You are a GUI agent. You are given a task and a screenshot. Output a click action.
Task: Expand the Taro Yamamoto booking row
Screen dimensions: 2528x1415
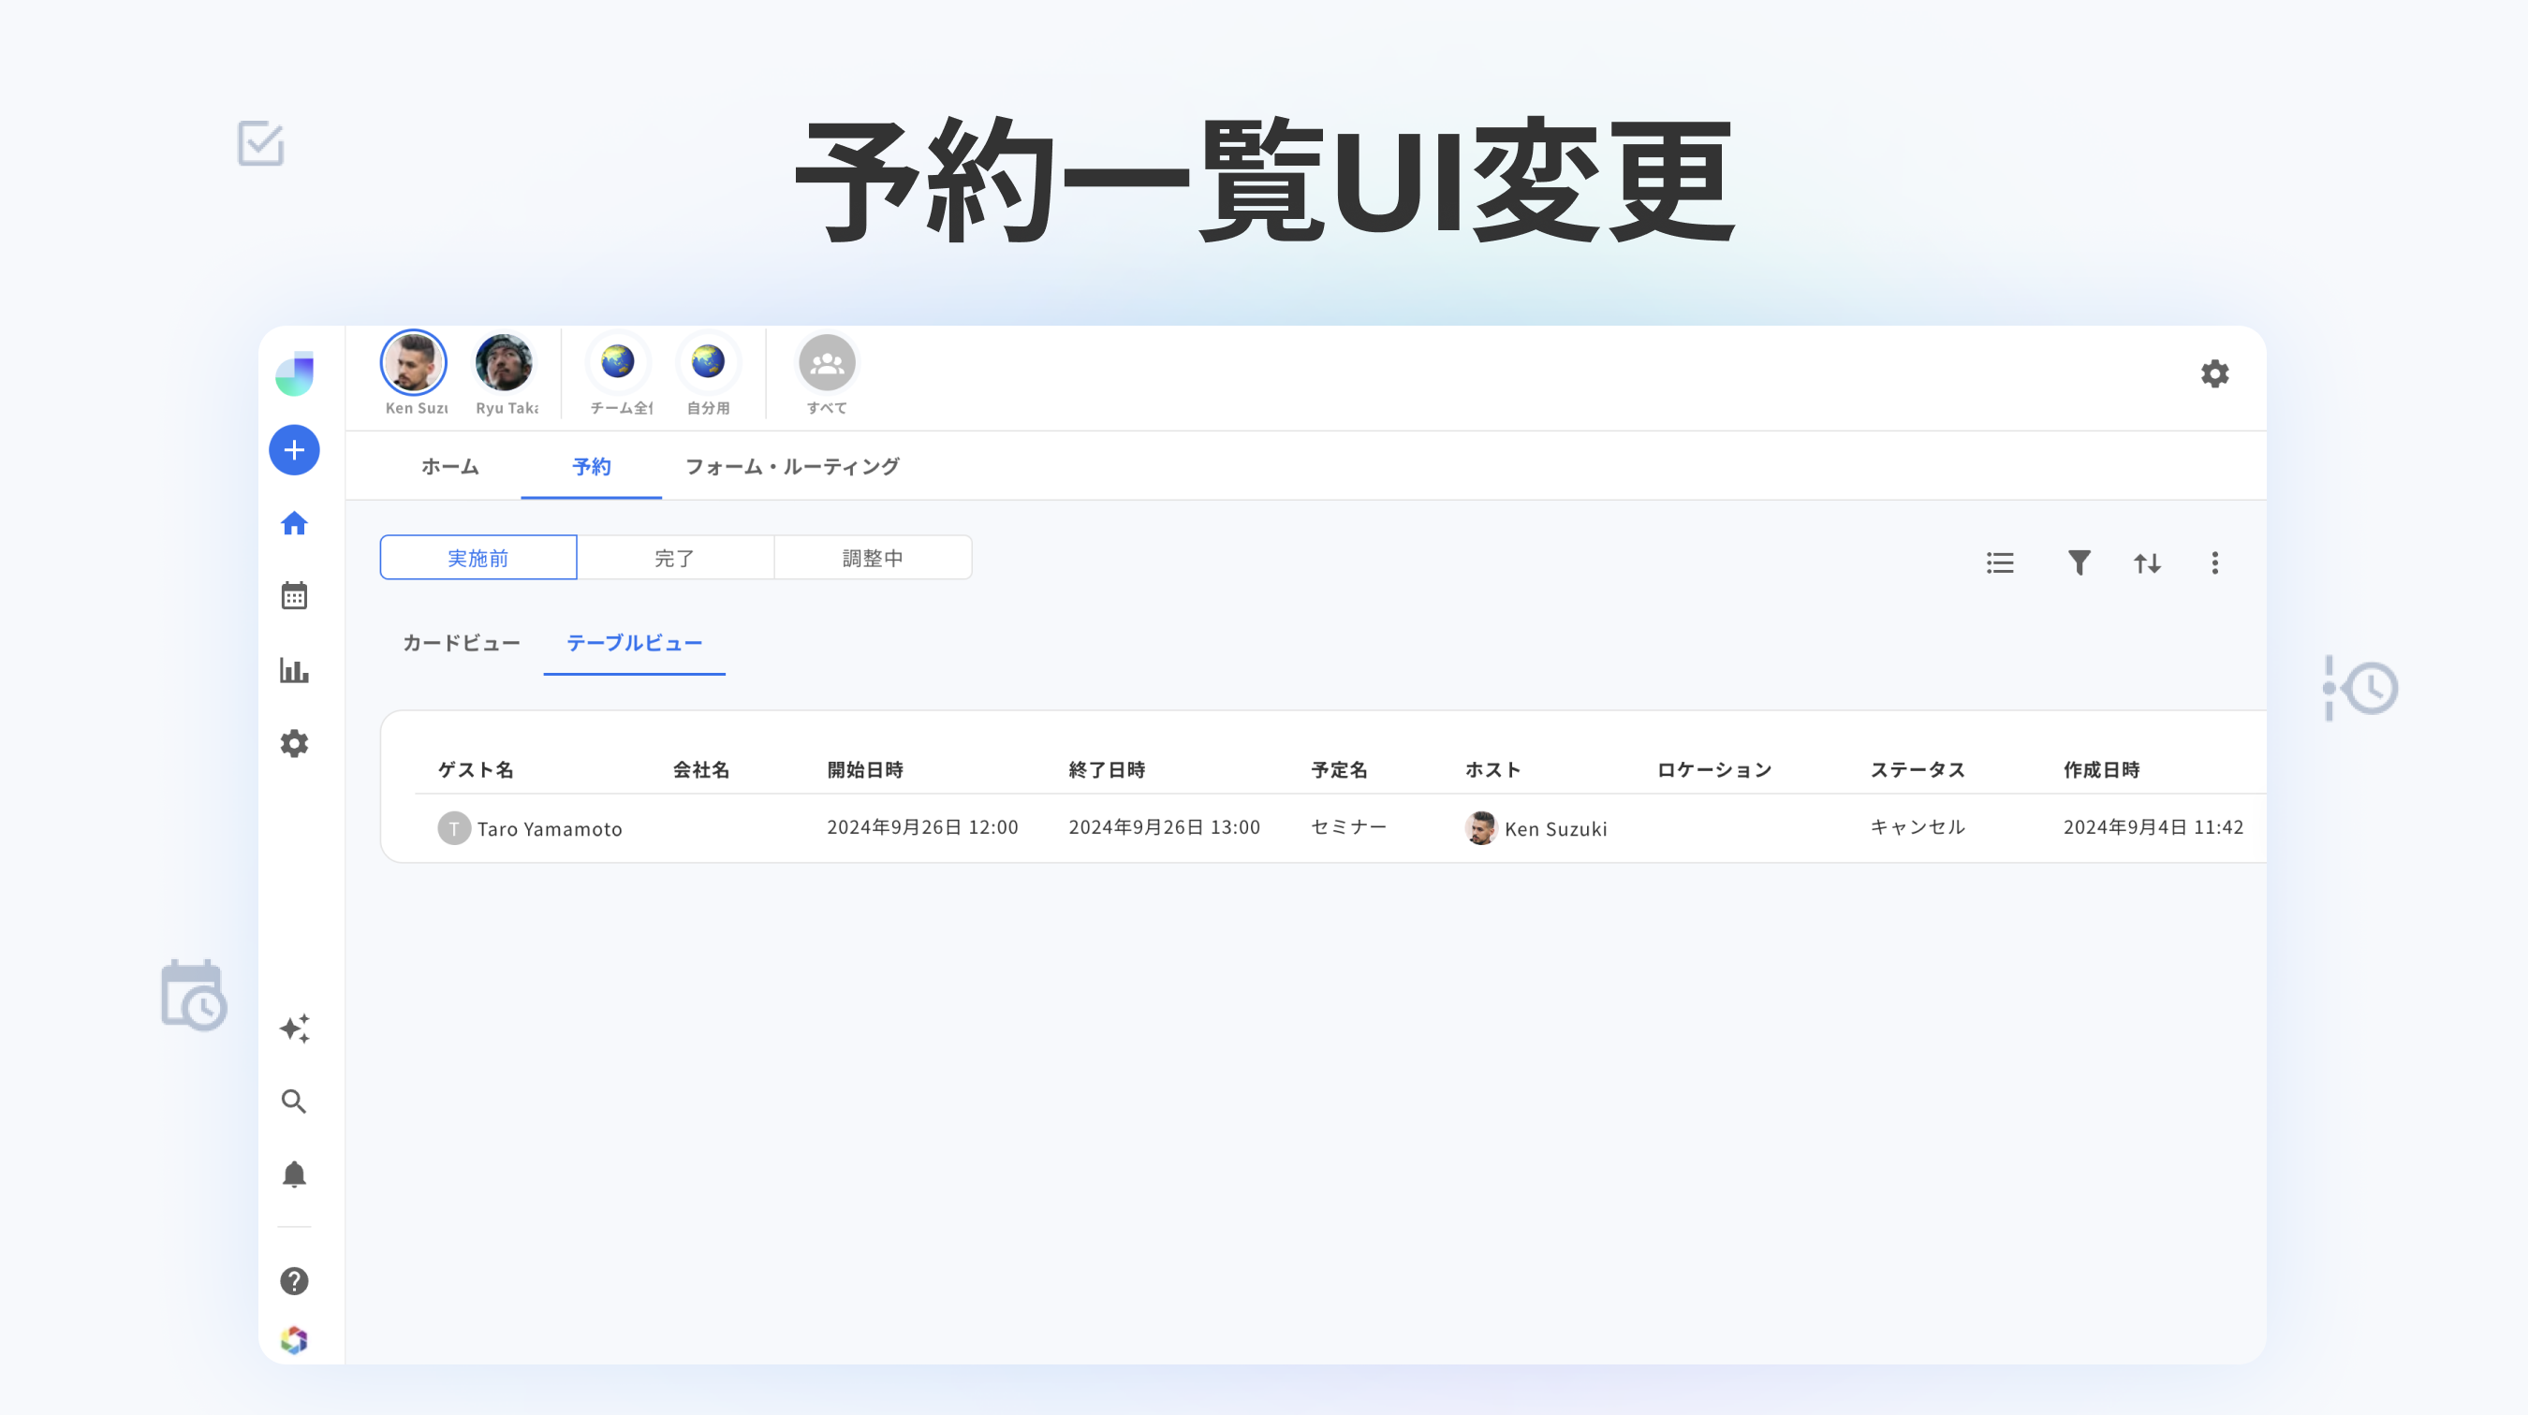point(551,828)
